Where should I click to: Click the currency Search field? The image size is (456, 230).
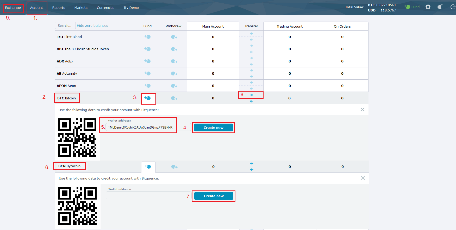coord(65,25)
